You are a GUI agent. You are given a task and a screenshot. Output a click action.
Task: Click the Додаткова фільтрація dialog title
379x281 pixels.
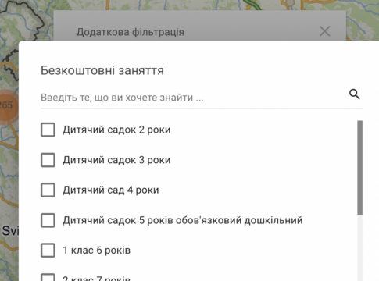[131, 32]
